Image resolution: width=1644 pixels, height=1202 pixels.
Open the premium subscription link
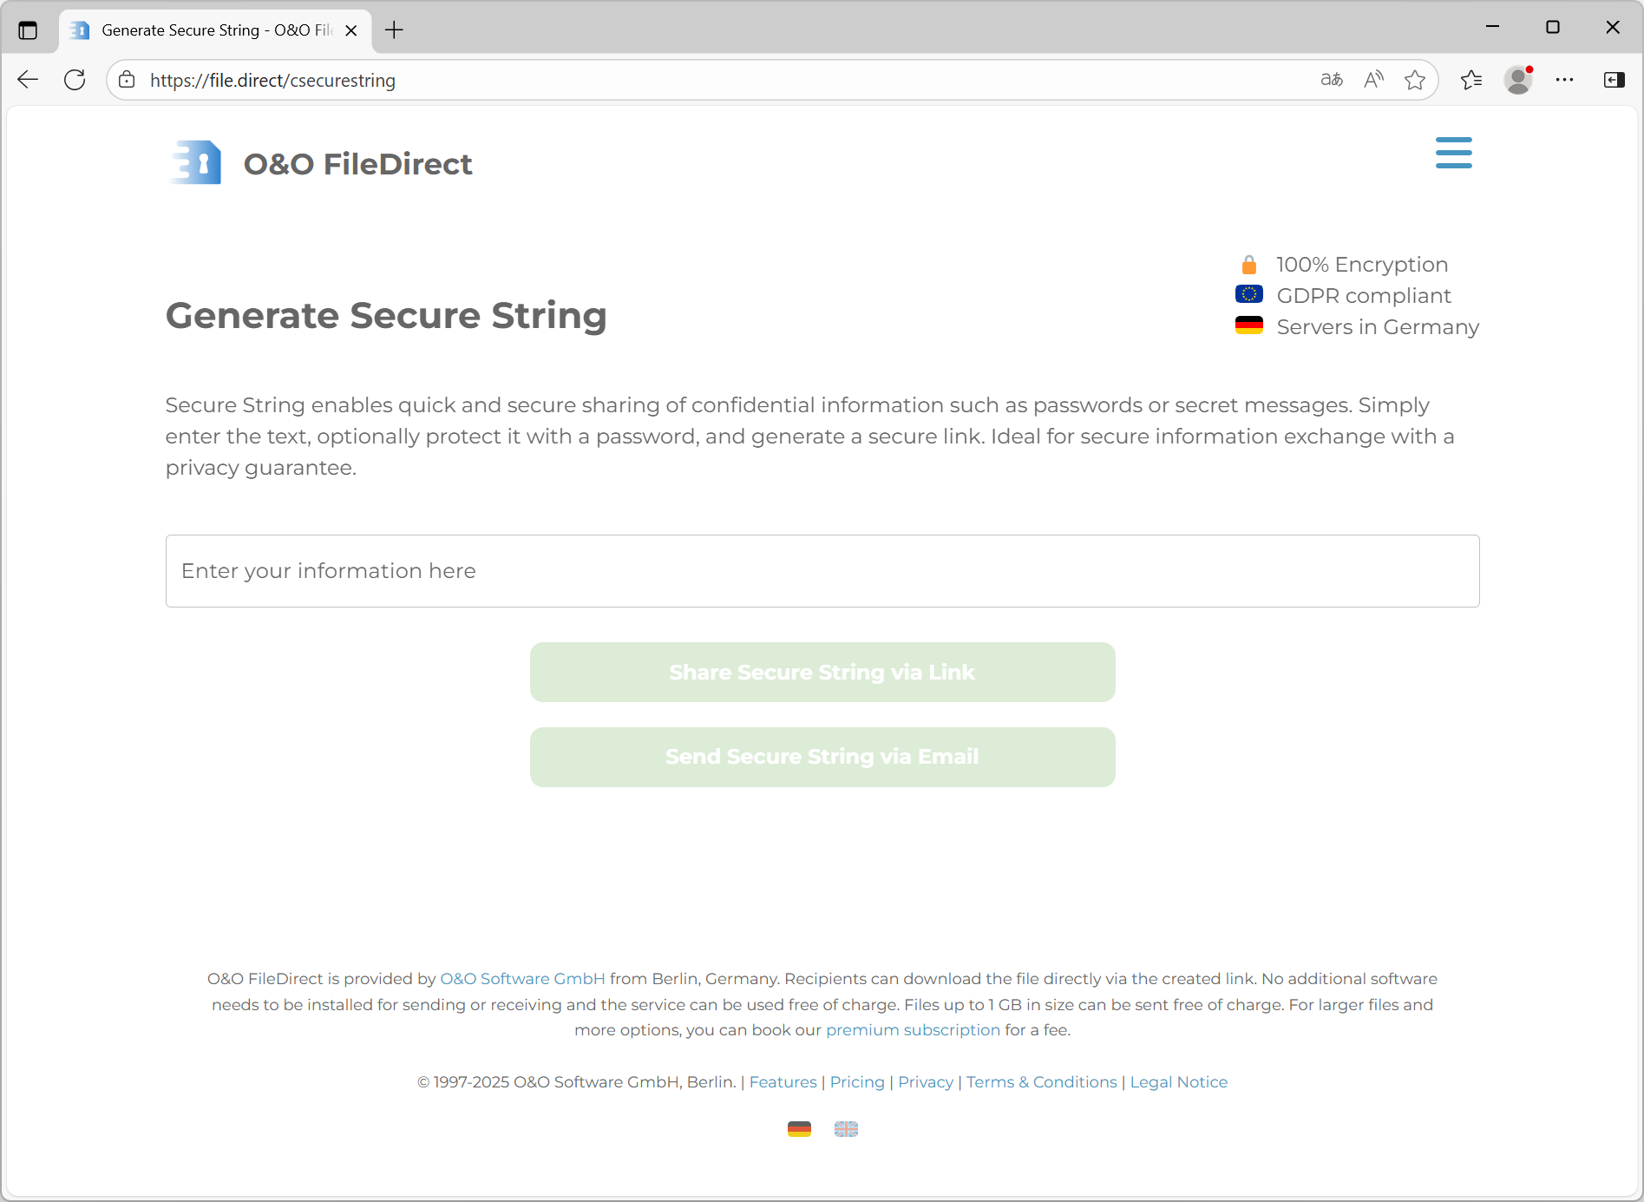click(913, 1030)
